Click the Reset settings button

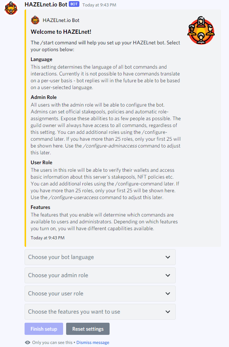88,329
